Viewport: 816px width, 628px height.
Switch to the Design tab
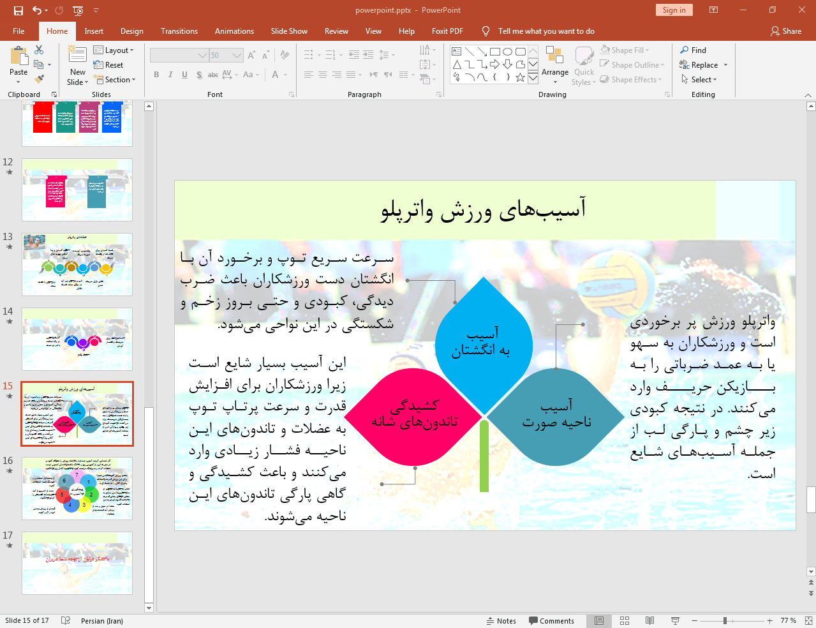point(131,31)
